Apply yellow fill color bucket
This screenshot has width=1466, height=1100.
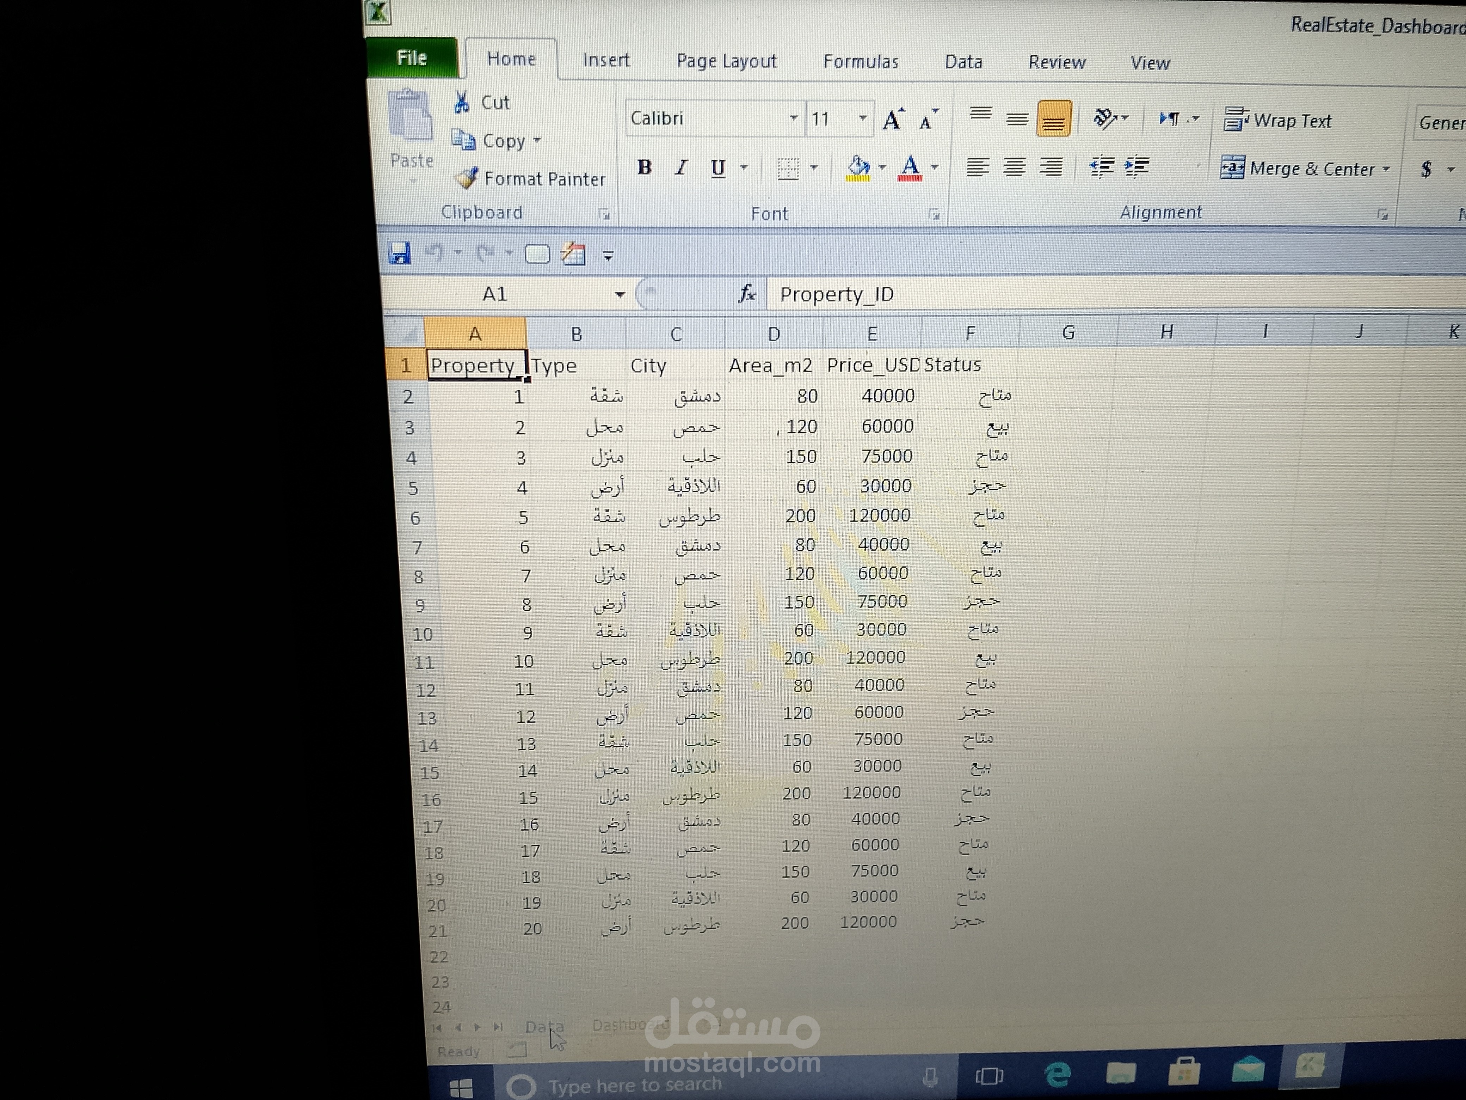[x=858, y=168]
